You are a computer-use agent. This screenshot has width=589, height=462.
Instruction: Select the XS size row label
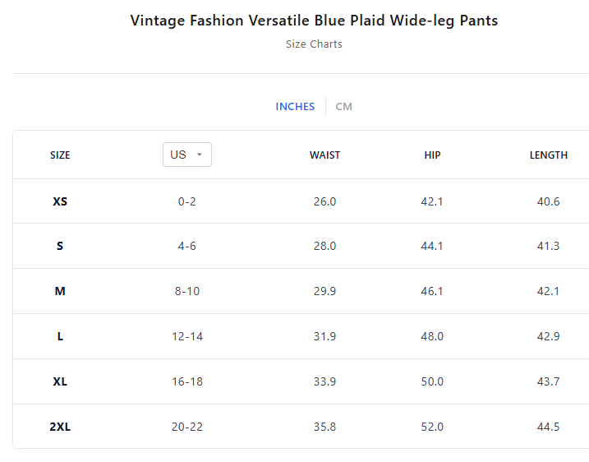pyautogui.click(x=60, y=201)
